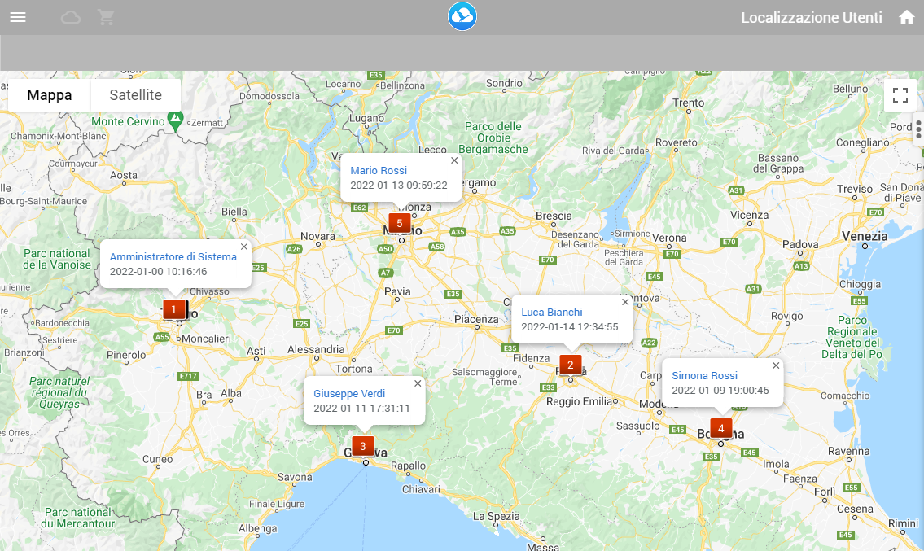Open Luca Bianchi user link
This screenshot has width=924, height=551.
tap(552, 313)
